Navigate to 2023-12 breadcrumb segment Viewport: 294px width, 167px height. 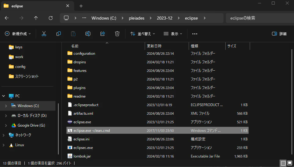point(165,18)
